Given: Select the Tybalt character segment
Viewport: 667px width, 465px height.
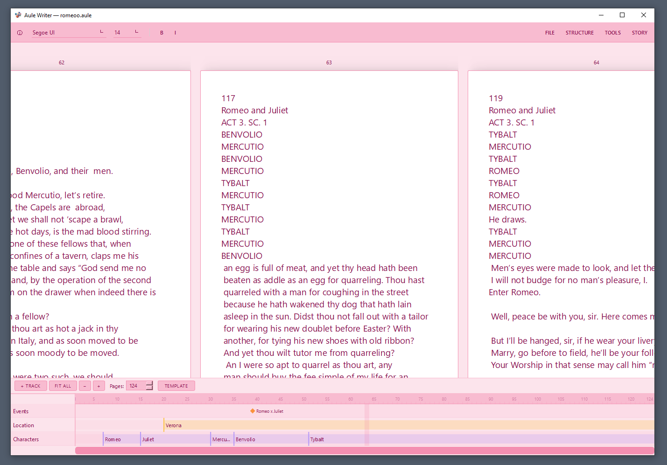Looking at the screenshot, I should pos(481,439).
